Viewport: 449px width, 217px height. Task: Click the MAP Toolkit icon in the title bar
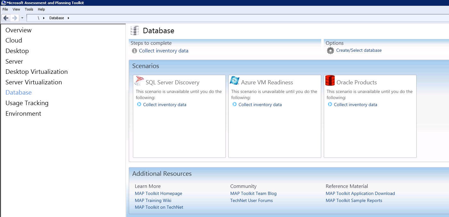tap(3, 3)
